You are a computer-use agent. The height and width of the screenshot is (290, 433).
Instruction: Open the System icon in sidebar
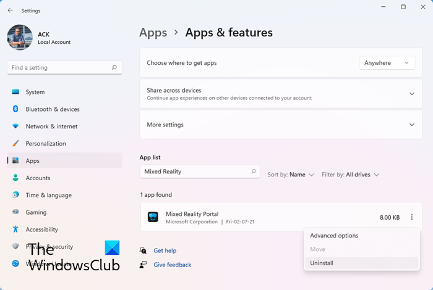point(15,92)
